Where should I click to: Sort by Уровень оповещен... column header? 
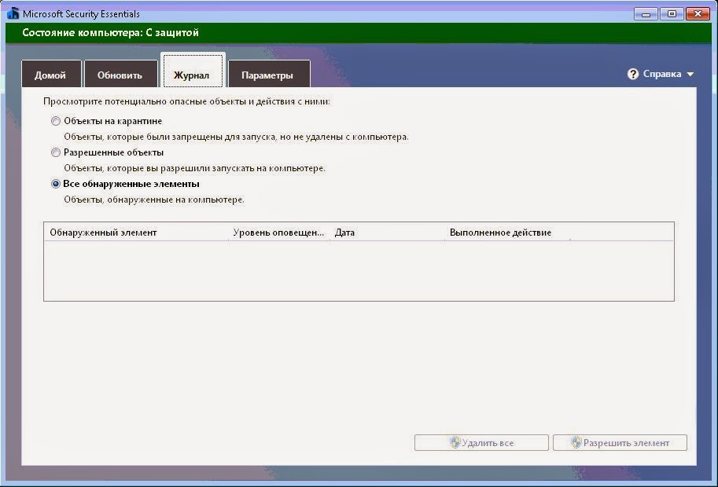coord(279,233)
